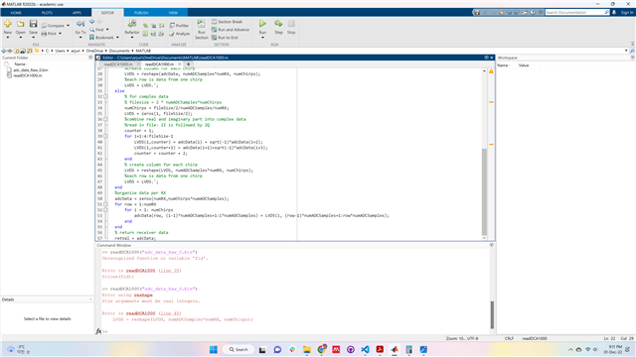The image size is (636, 357).
Task: Open the Open dropdown arrow
Action: click(x=20, y=38)
